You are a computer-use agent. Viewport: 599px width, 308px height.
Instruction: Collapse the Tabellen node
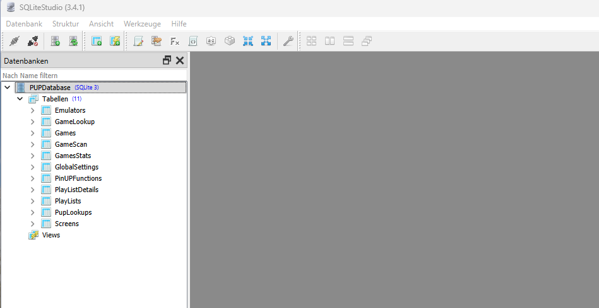tap(20, 99)
